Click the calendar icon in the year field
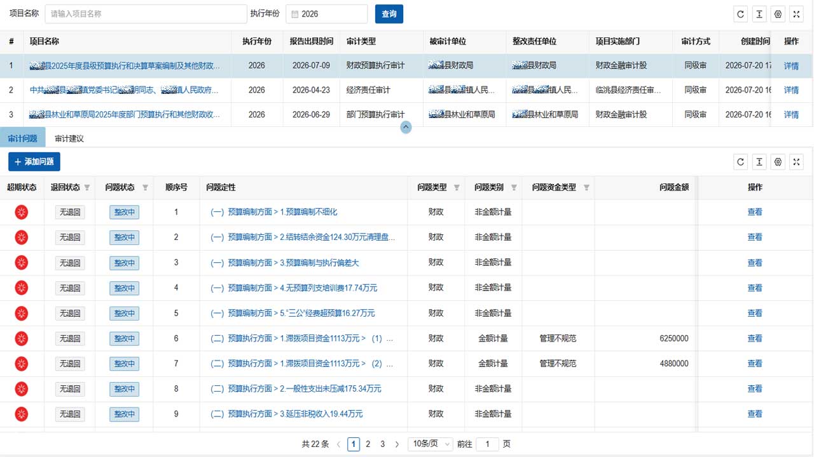This screenshot has height=457, width=814. click(x=295, y=14)
